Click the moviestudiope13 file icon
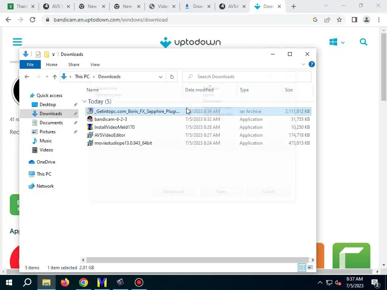This screenshot has height=290, width=387. pyautogui.click(x=90, y=143)
